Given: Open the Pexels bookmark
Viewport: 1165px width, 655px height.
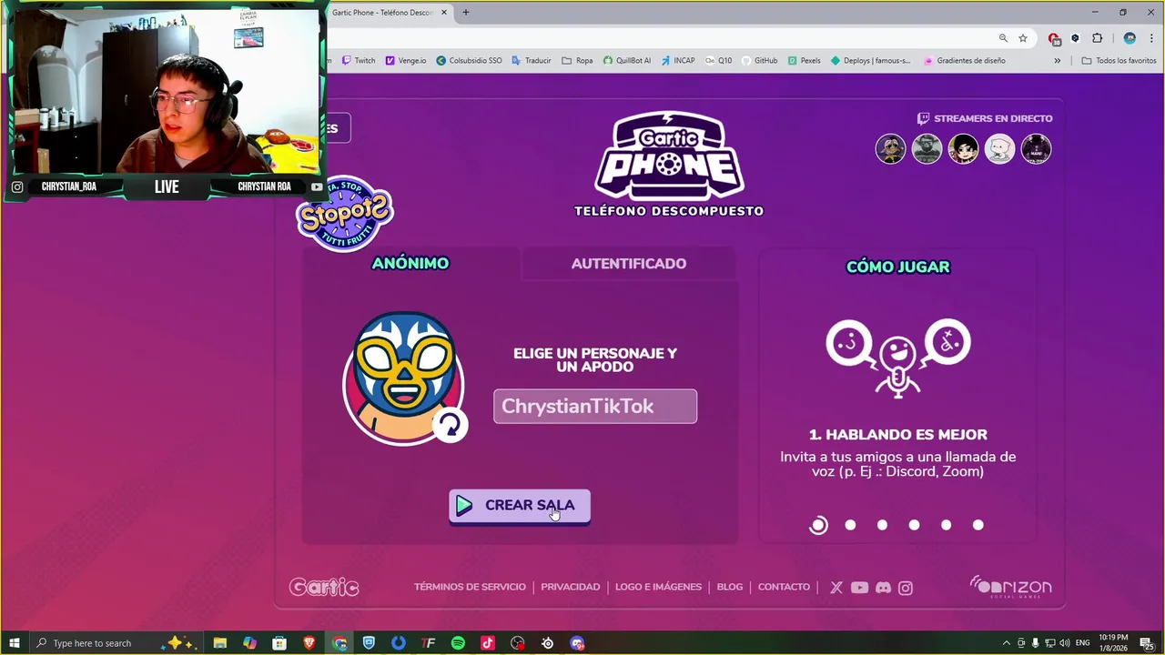Looking at the screenshot, I should point(804,61).
